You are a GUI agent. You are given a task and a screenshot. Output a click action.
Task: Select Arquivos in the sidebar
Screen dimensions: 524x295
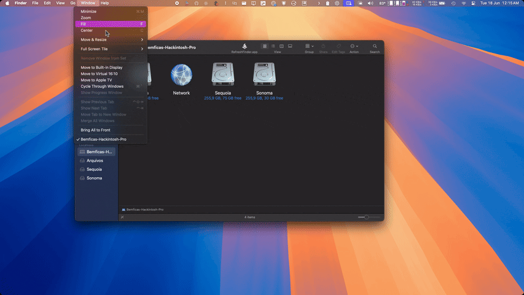[96, 160]
